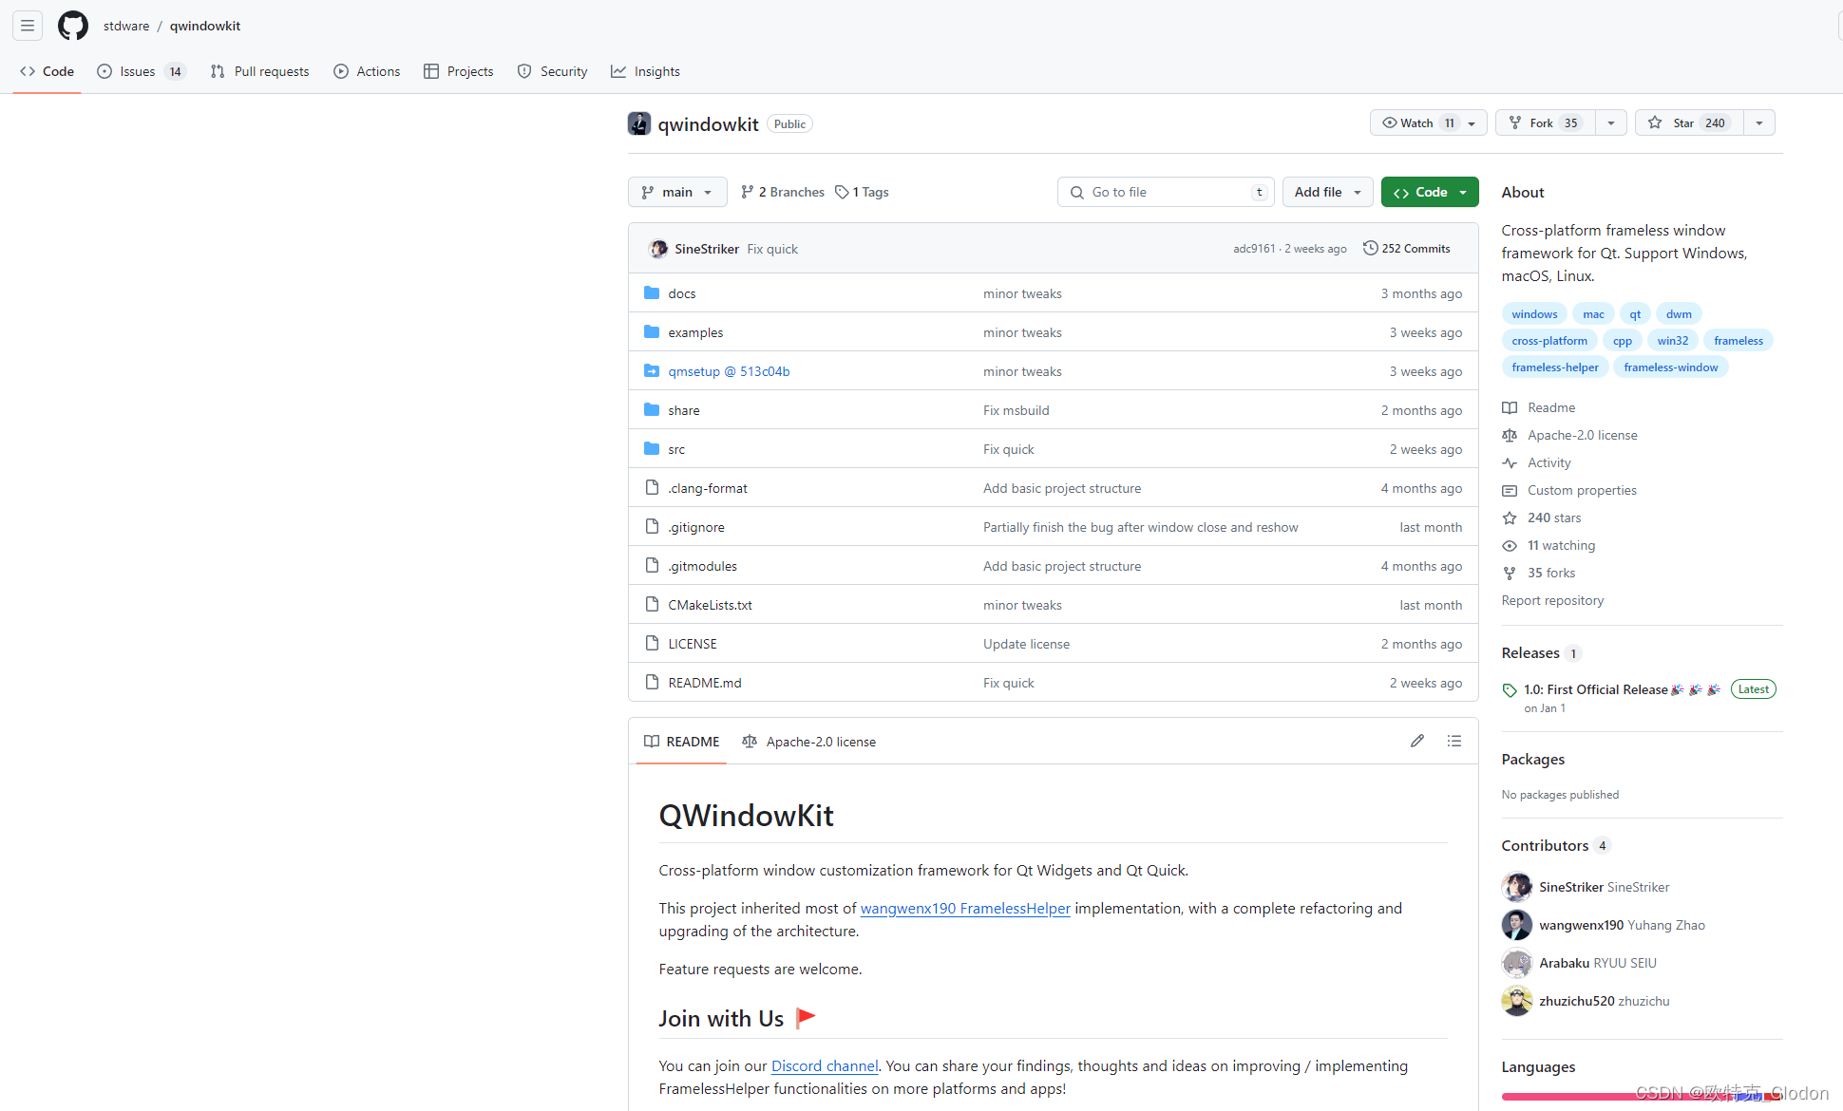Click the commit history clock icon
Screen dimensions: 1843x1111
pos(1370,248)
